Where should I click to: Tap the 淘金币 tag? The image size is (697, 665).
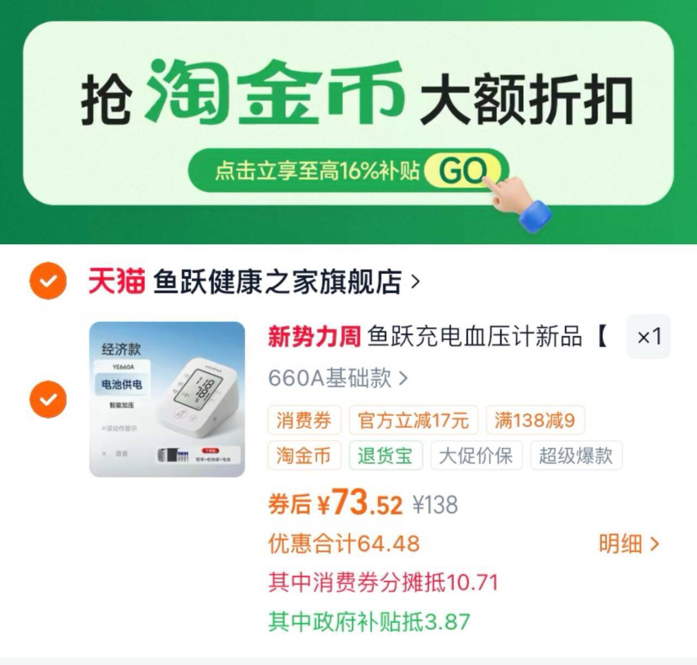[x=304, y=455]
